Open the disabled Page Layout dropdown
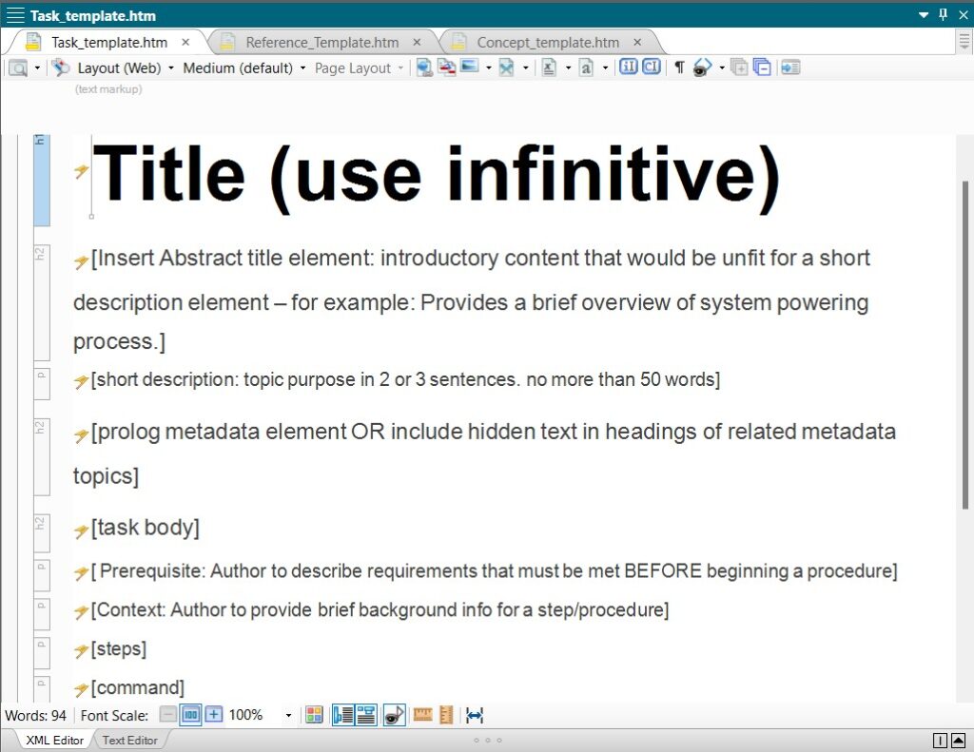 click(x=400, y=67)
